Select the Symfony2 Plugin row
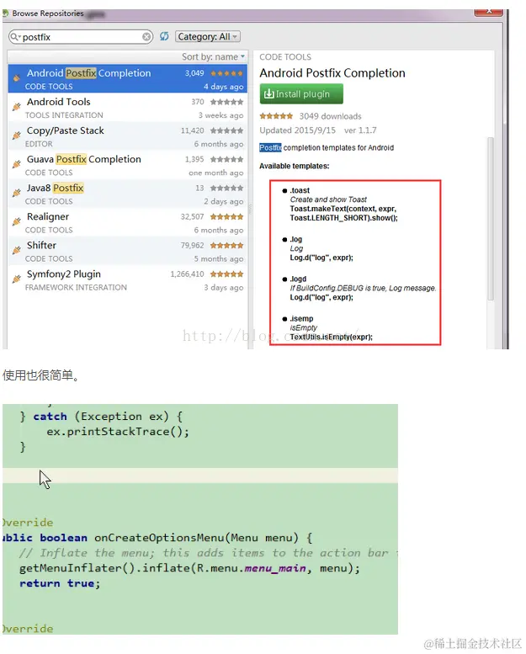Image resolution: width=526 pixels, height=654 pixels. 128,280
